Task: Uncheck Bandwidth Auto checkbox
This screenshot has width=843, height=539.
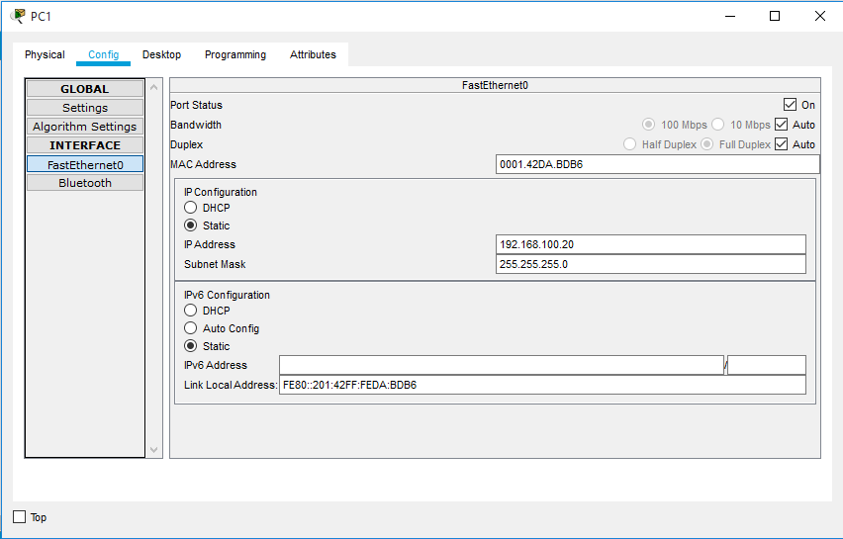Action: click(x=781, y=125)
